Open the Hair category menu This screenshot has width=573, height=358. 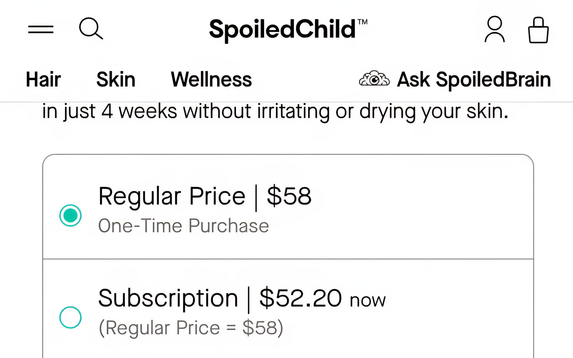43,79
